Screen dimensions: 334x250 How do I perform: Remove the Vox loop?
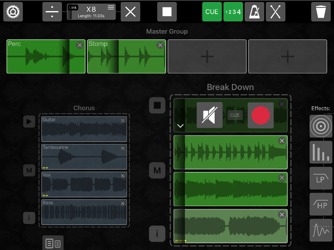pos(123,176)
